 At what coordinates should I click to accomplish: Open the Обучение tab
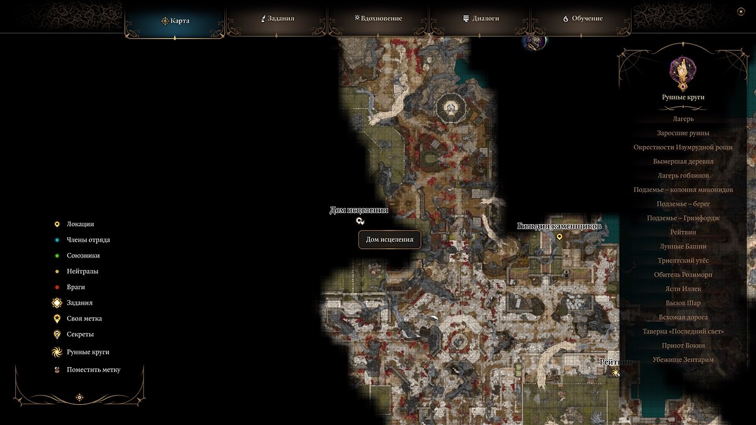[583, 19]
